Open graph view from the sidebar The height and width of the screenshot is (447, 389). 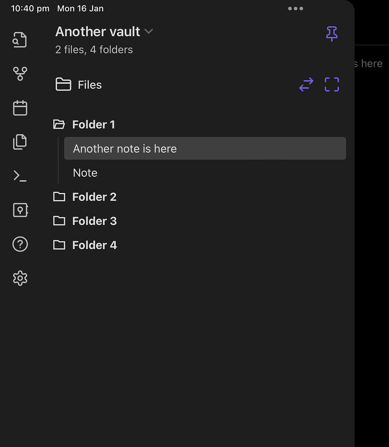[20, 73]
